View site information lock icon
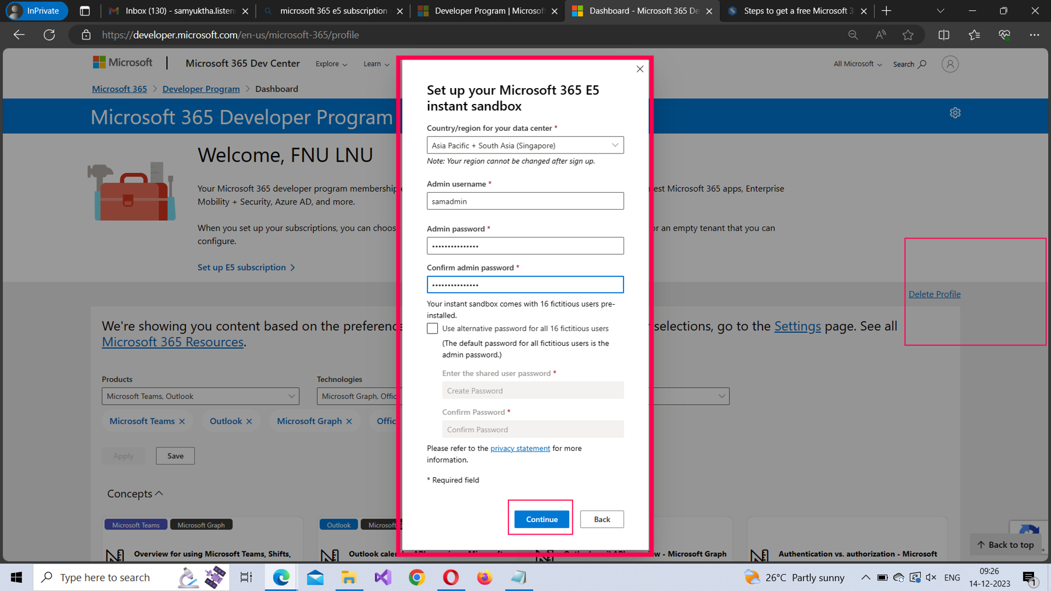This screenshot has height=591, width=1051. point(86,35)
